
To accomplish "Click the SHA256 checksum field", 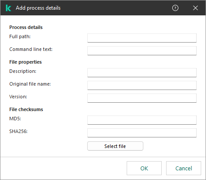I will click(x=142, y=133).
